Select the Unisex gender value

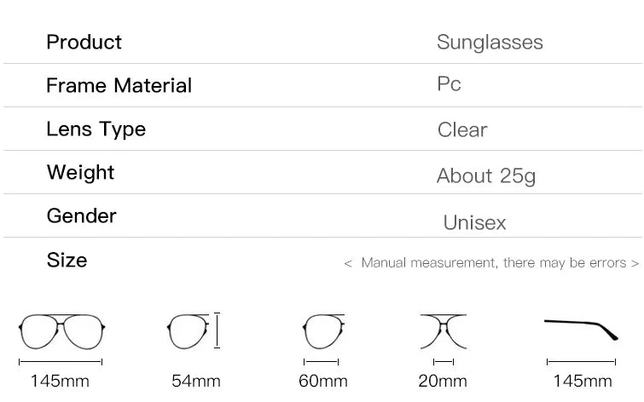[474, 223]
